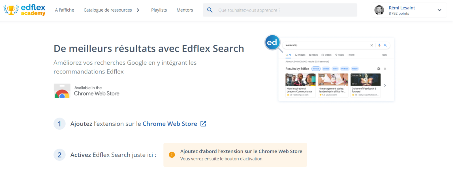453x174 pixels.
Task: Open the Rémi Lesaint user dropdown
Action: coord(439,10)
